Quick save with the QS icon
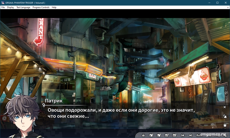The height and width of the screenshot is (138, 230). coord(167,135)
